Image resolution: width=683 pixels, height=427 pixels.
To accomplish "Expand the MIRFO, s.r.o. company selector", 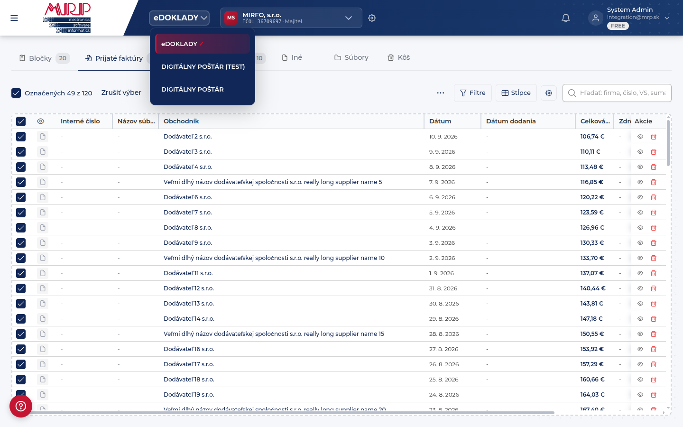I will tap(291, 18).
